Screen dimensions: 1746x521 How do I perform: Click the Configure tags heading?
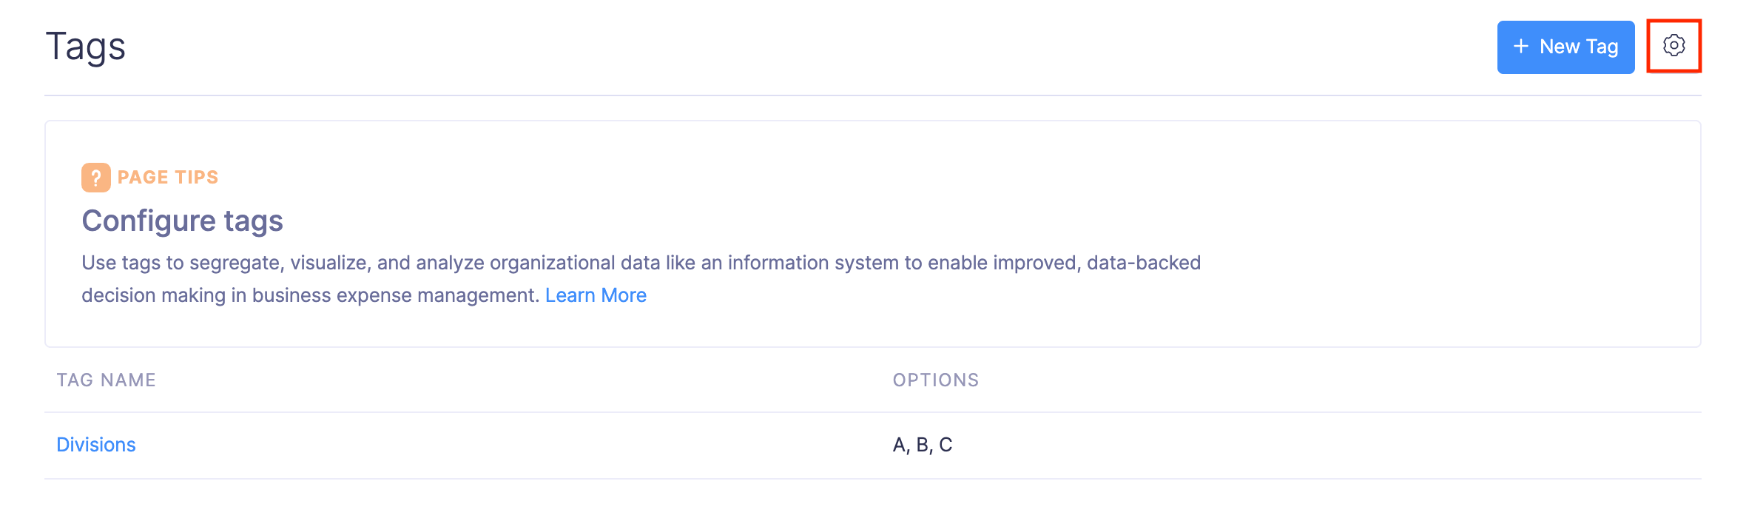click(182, 221)
